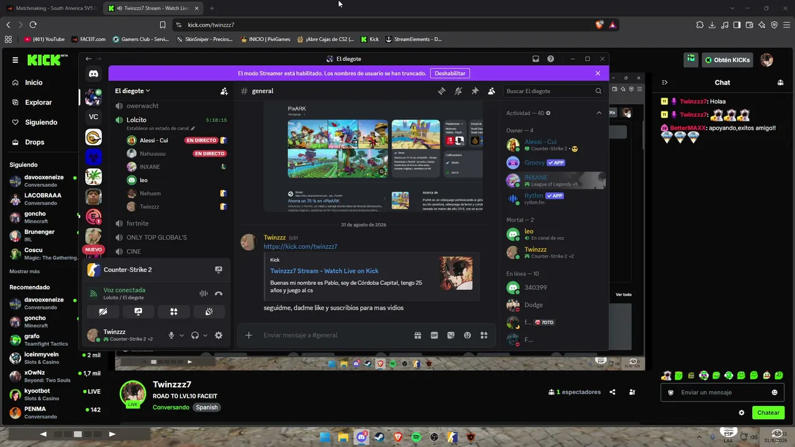Stream Counter-Strike 2 from Discord
The image size is (795, 447).
[x=219, y=270]
